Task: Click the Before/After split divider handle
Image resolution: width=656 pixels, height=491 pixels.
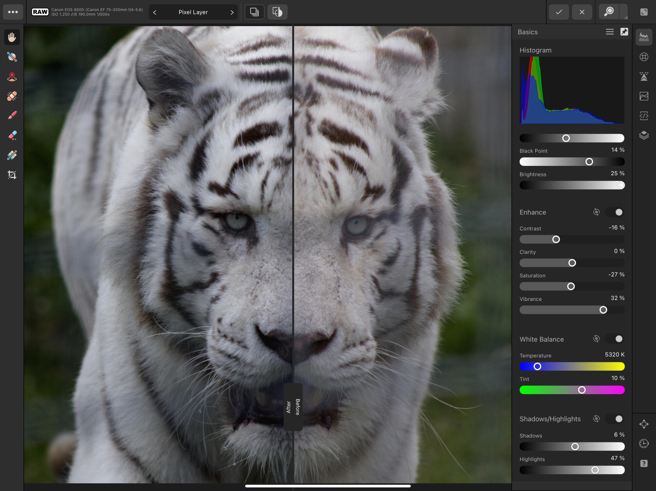Action: pos(293,407)
